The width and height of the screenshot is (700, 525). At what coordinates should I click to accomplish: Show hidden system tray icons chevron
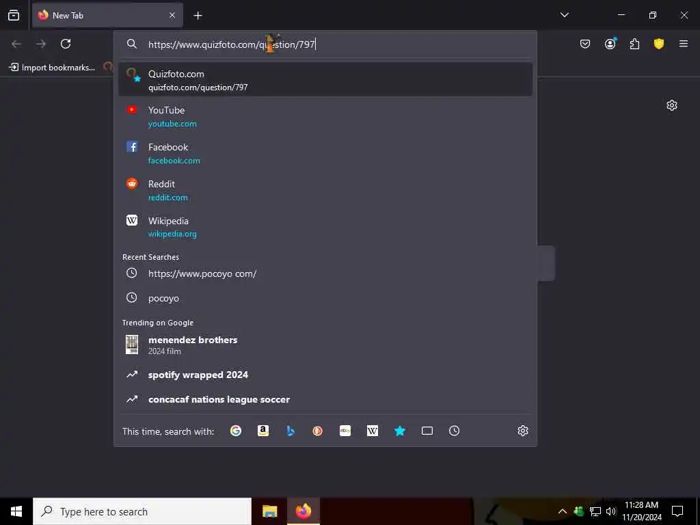click(563, 511)
